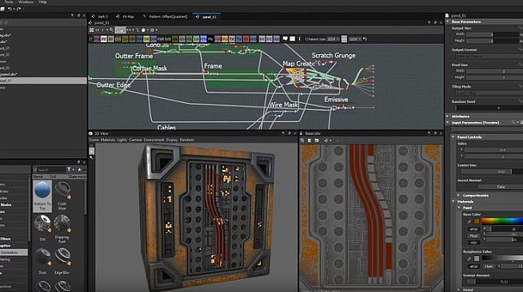
Task: Click the graph toolbar comment bubble icon
Action: click(285, 39)
